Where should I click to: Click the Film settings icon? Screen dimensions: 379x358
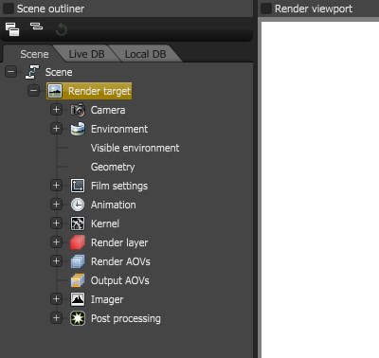coord(78,186)
